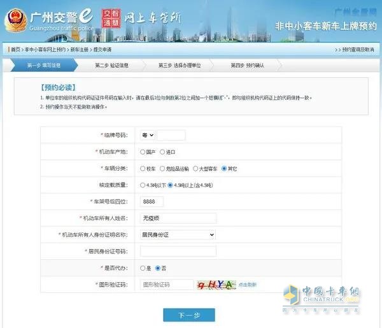Click the 下一步 button
The height and width of the screenshot is (328, 382).
pos(188,315)
